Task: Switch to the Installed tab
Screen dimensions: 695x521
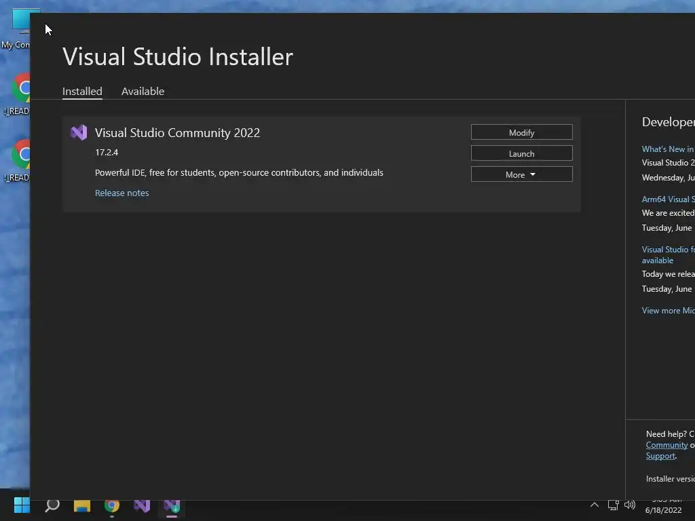Action: (82, 92)
